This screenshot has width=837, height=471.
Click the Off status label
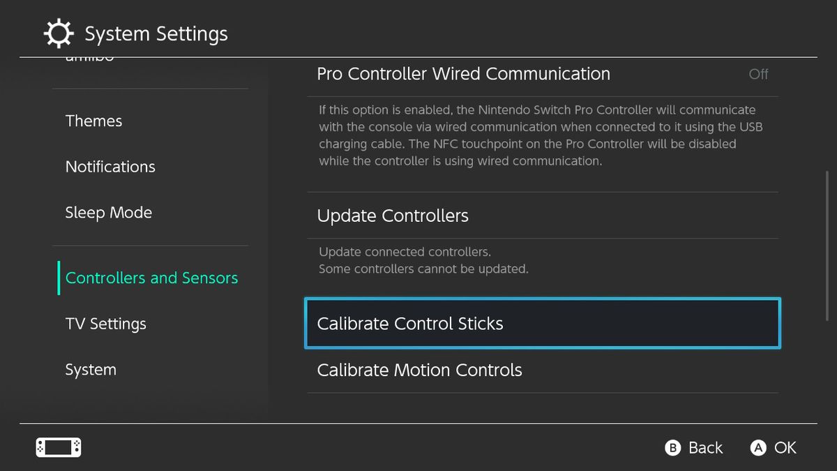pos(759,74)
